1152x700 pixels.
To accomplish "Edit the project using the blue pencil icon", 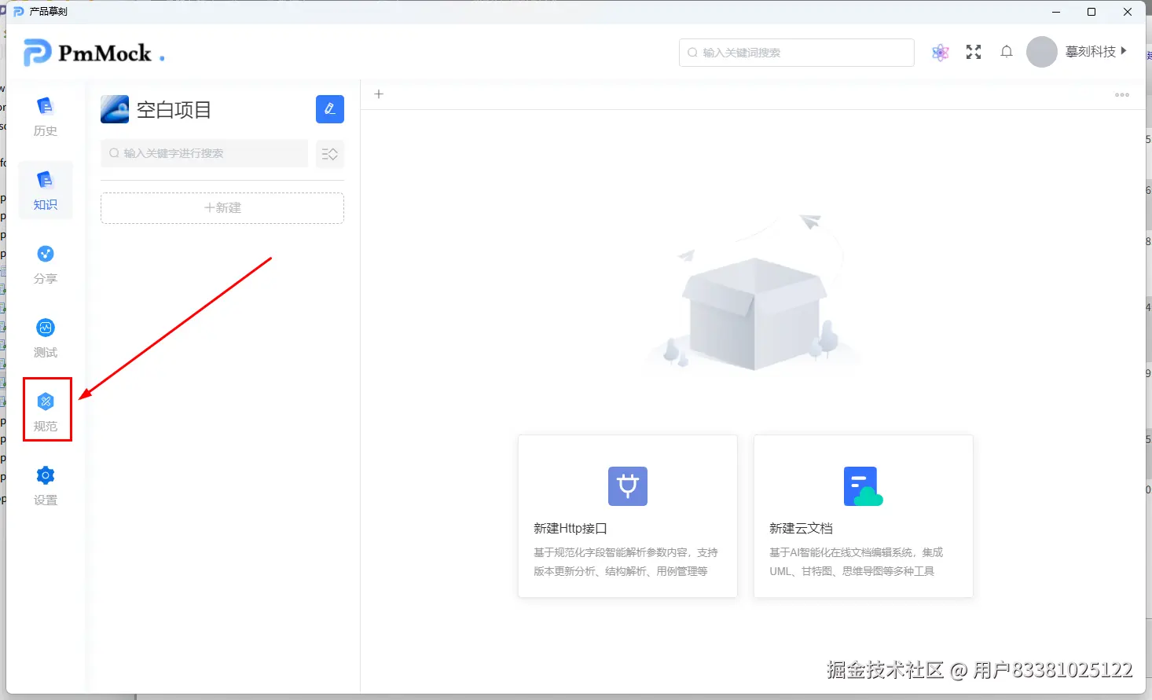I will tap(329, 109).
